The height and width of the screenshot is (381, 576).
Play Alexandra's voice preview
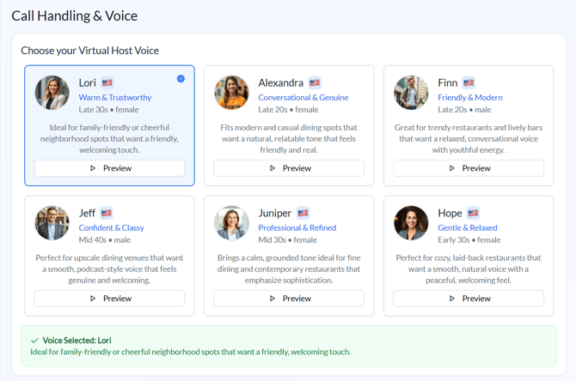tap(289, 168)
